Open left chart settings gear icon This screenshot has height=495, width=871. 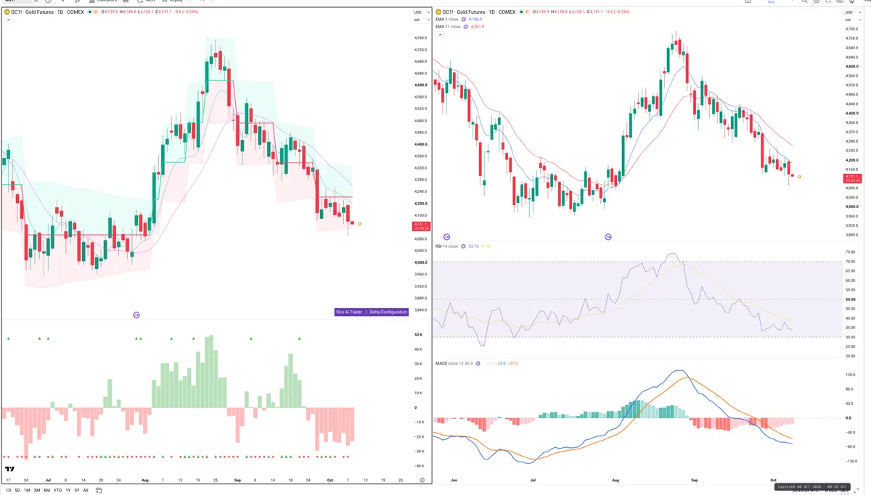point(422,480)
